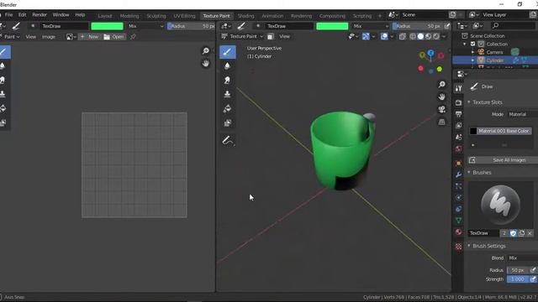
Task: Open Modifier wrench properties tab
Action: click(458, 174)
